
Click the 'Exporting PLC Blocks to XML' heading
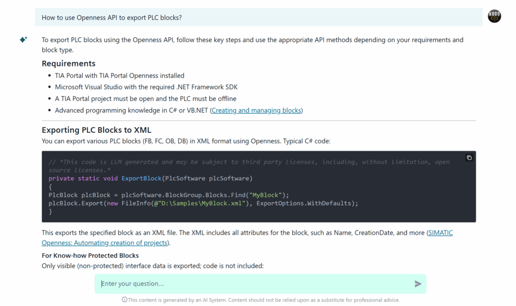pos(96,130)
